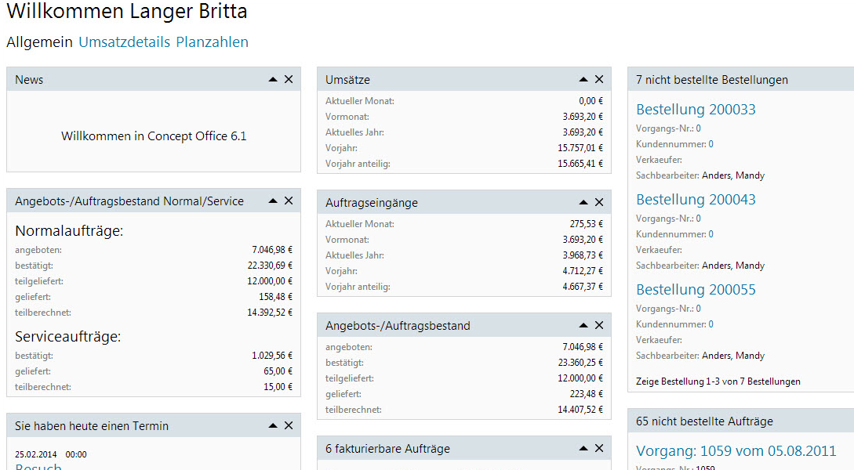
Task: Collapse the Umsätze widget
Action: [x=583, y=79]
